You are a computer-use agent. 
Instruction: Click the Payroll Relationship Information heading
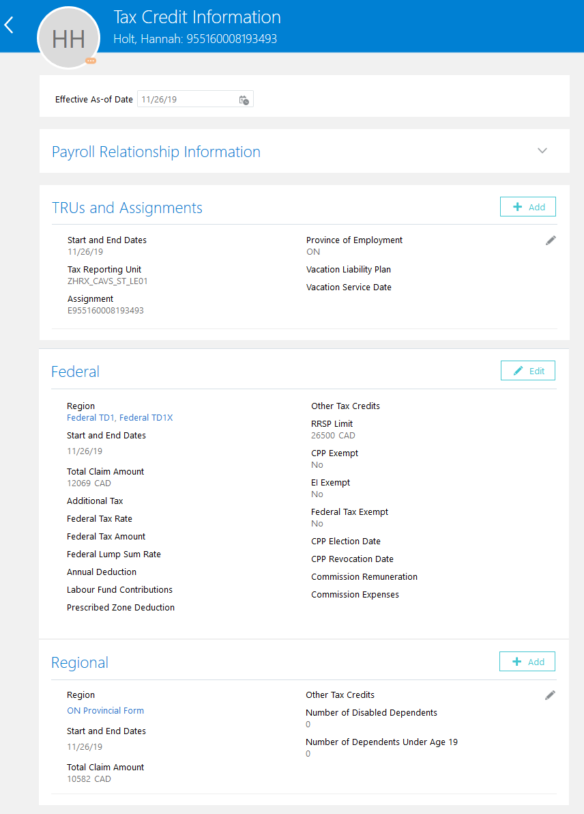(156, 152)
